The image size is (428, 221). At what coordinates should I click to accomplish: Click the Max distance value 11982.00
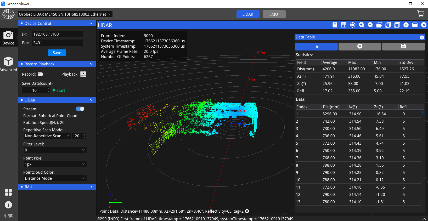(356, 69)
